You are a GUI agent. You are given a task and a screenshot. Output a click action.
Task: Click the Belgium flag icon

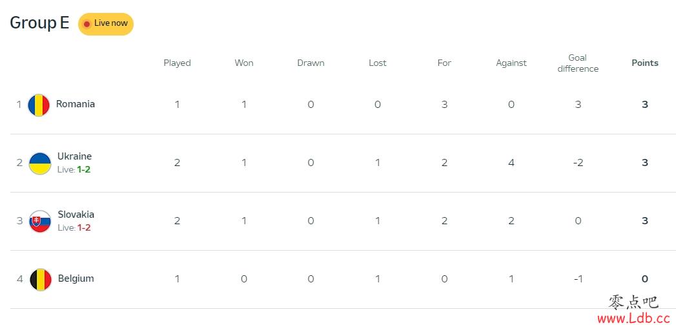point(41,280)
